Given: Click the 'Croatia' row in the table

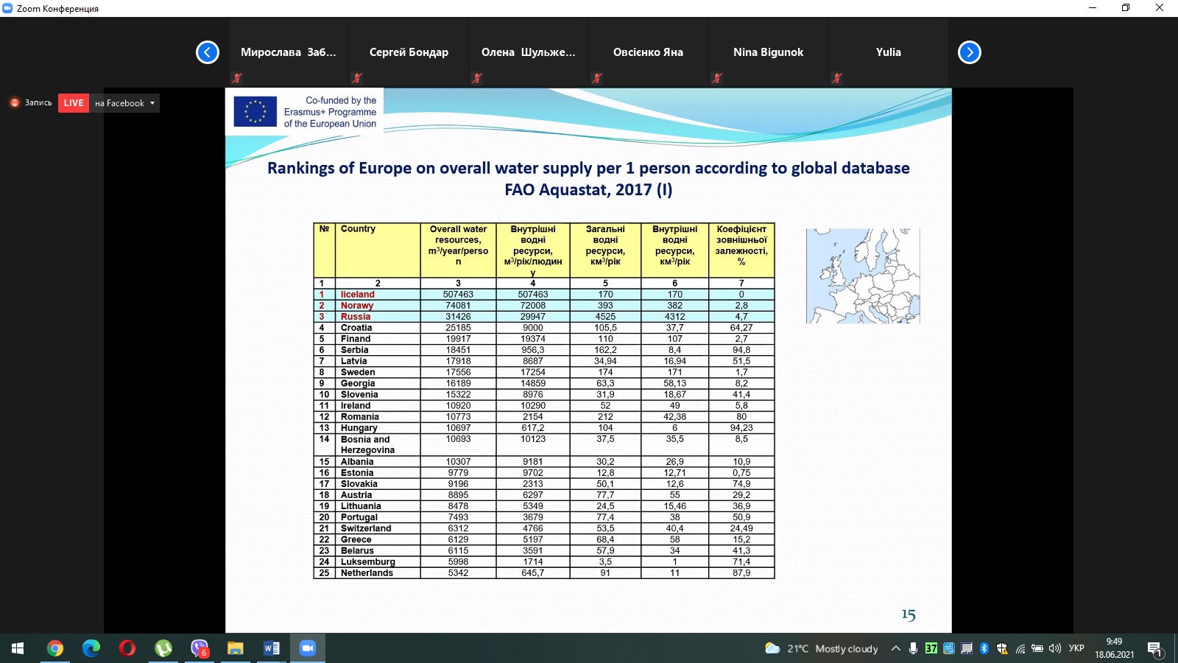Looking at the screenshot, I should coord(544,328).
